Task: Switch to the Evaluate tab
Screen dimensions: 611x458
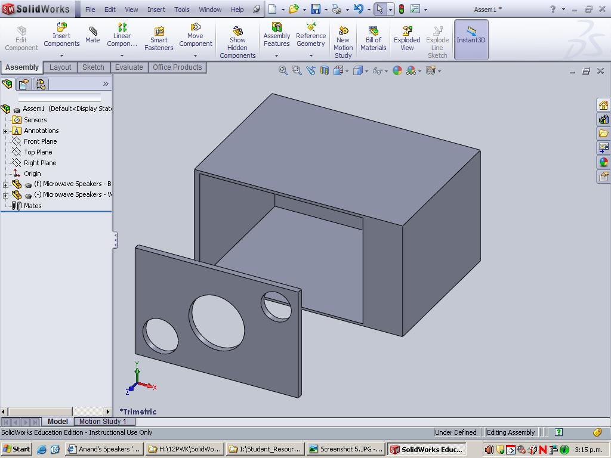Action: pos(129,67)
